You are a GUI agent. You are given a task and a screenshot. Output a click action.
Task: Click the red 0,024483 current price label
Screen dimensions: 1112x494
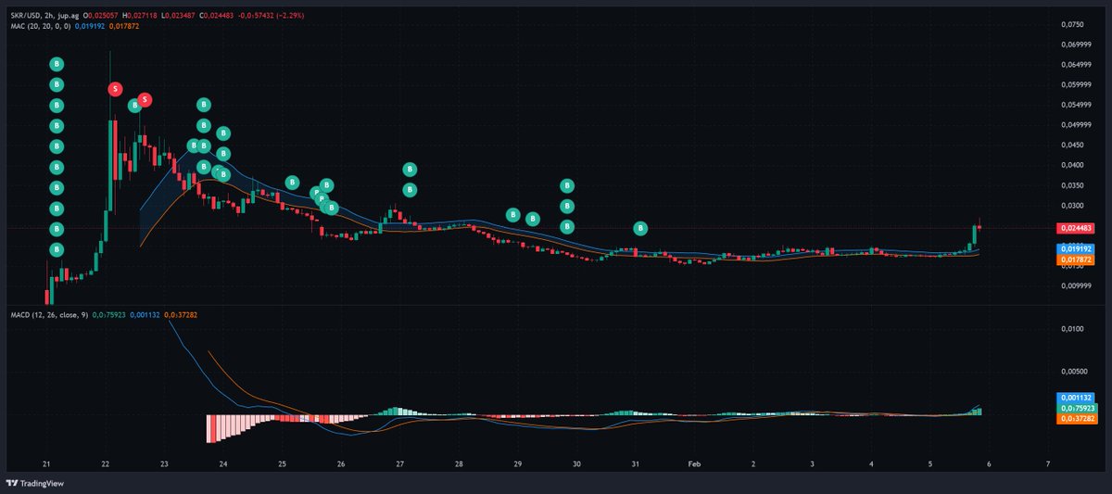(1077, 228)
